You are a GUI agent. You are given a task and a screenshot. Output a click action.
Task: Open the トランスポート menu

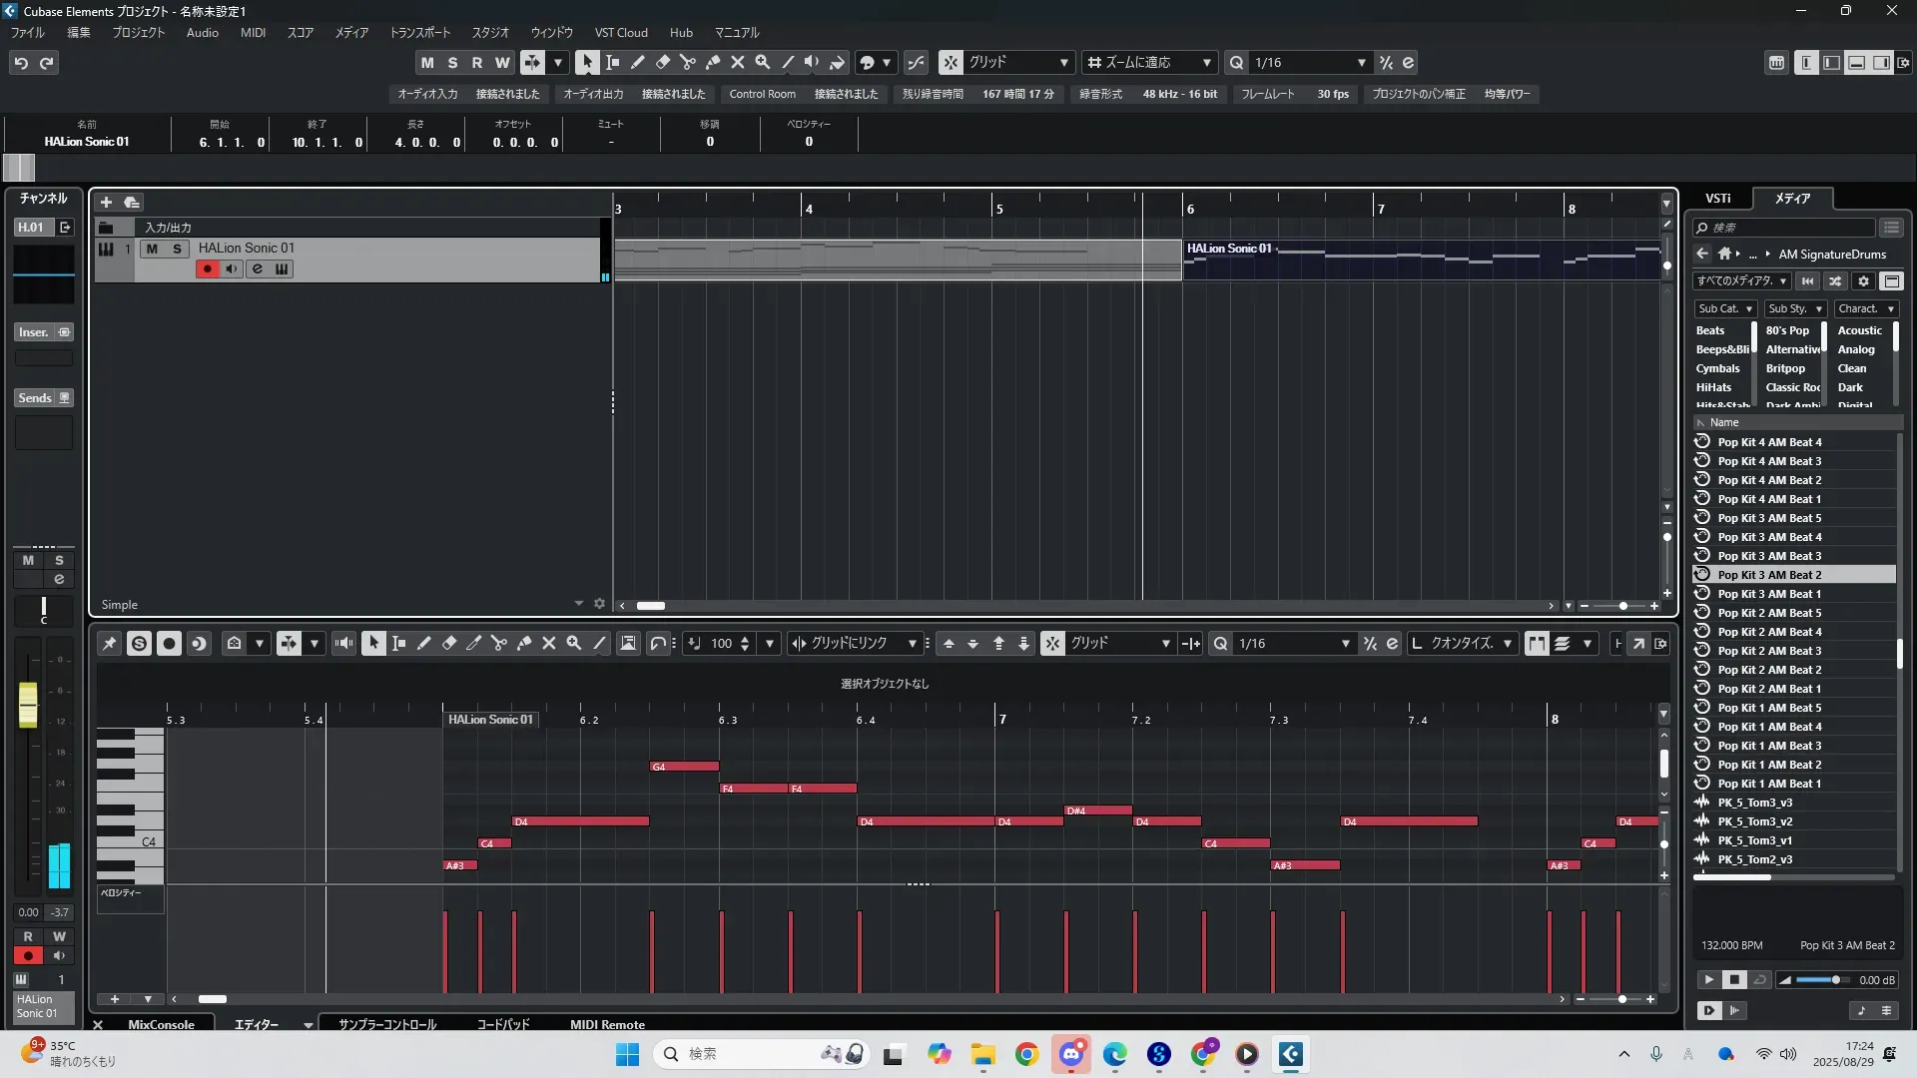pyautogui.click(x=419, y=32)
